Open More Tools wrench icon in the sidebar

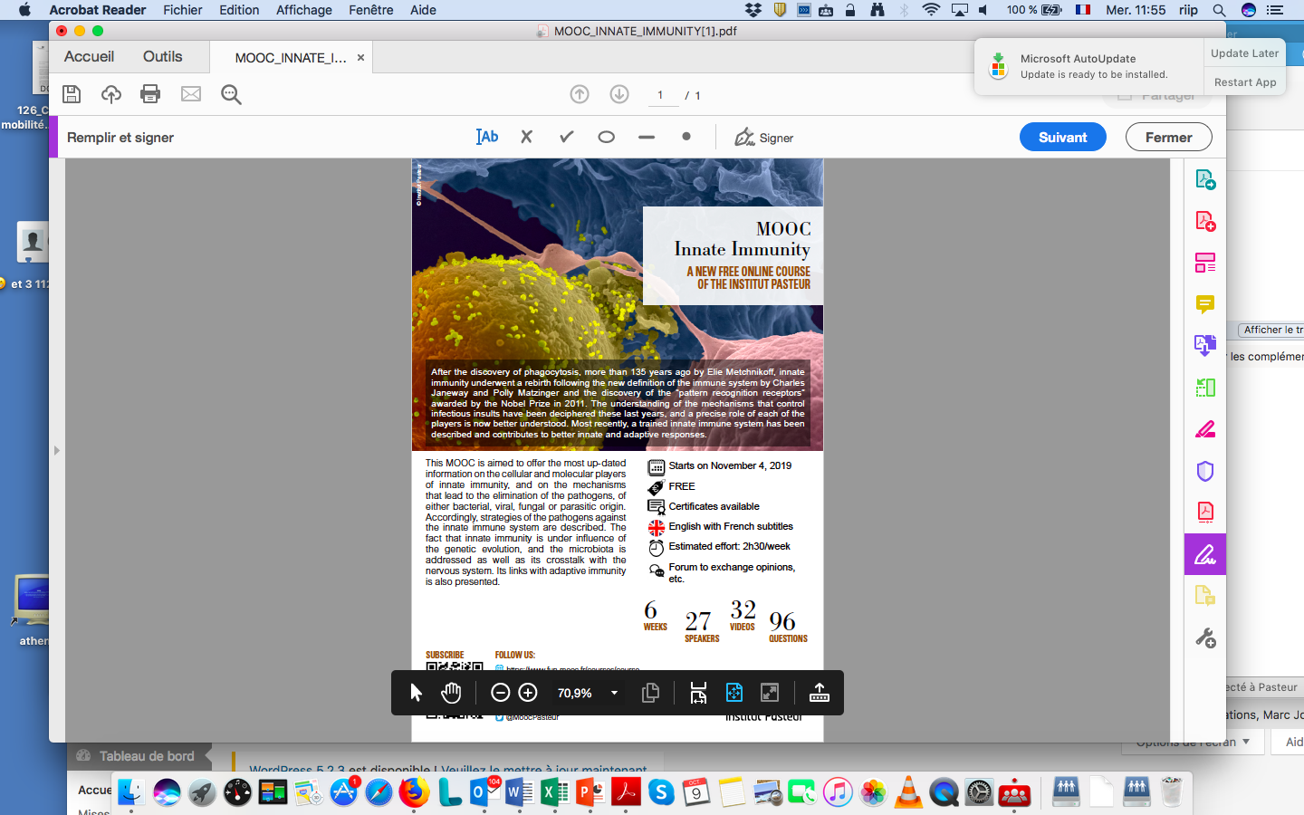[1205, 638]
